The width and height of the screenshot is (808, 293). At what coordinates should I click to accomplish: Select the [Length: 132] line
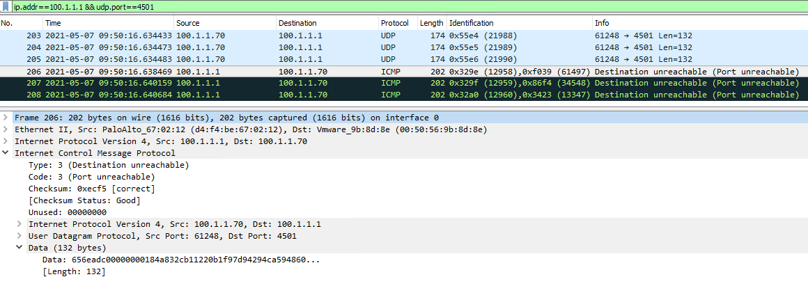[74, 271]
